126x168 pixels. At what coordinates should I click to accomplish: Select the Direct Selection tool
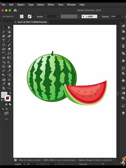[9, 27]
